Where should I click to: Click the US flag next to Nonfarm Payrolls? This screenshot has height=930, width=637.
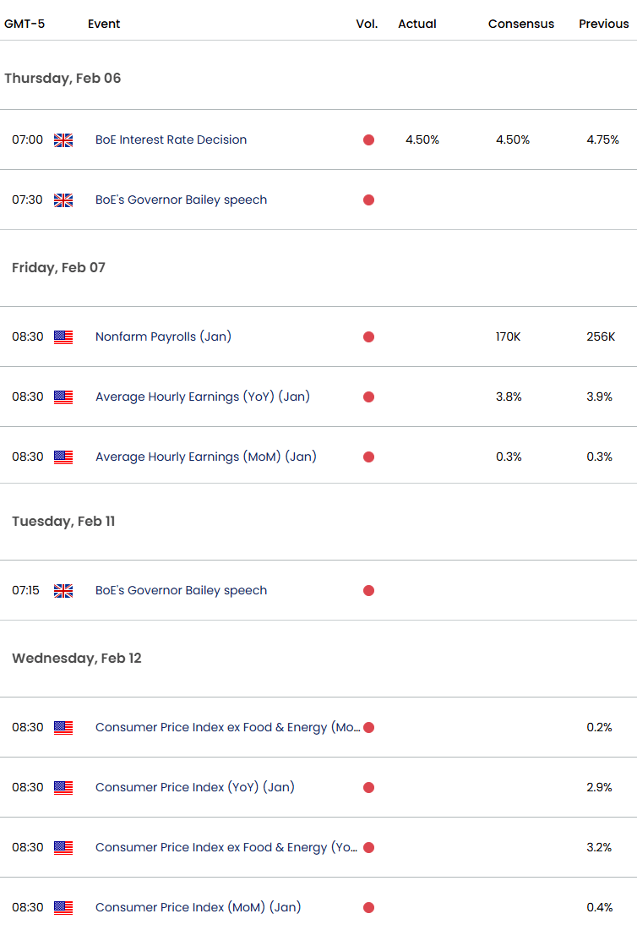pos(63,336)
